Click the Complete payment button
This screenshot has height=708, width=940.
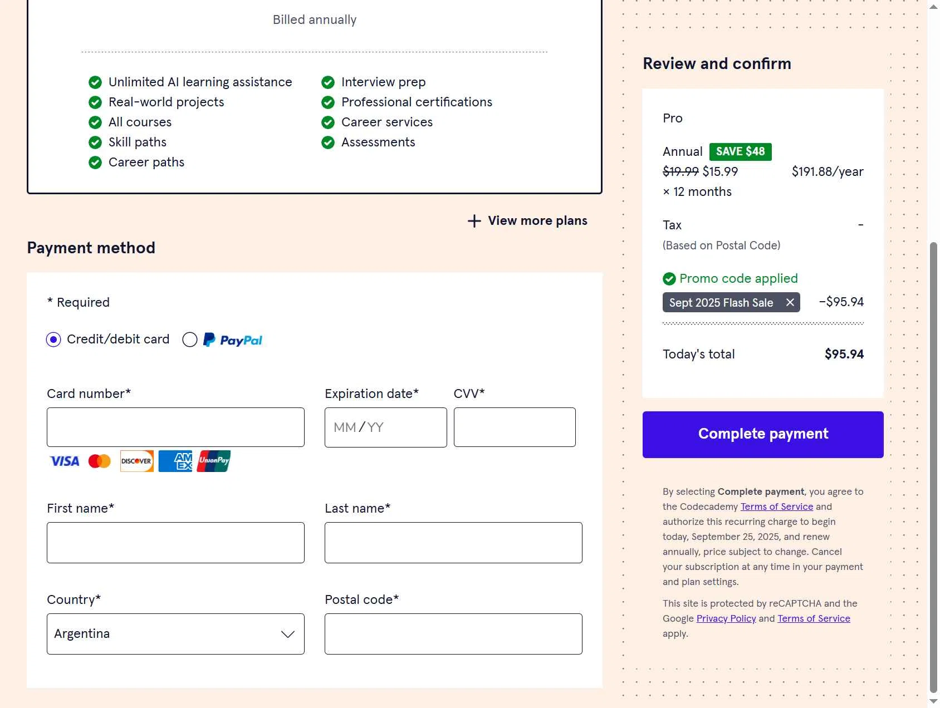coord(763,435)
